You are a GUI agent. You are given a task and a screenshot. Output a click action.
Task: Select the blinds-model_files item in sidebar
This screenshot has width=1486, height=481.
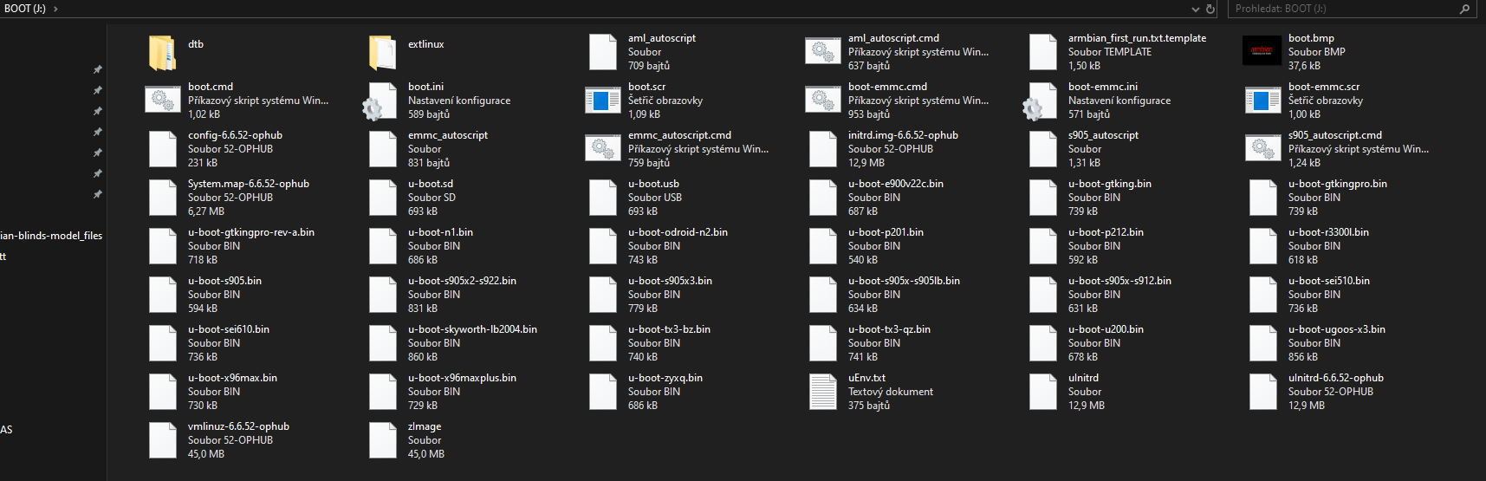pyautogui.click(x=51, y=236)
